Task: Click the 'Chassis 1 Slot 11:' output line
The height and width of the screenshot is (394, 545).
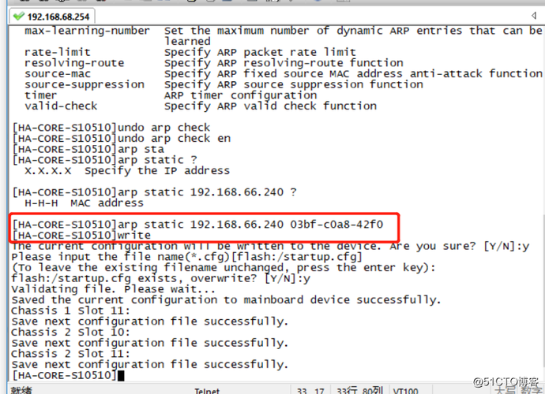Action: click(70, 310)
